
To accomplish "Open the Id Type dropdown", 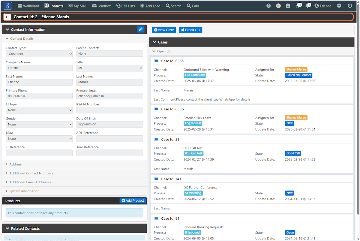I will pyautogui.click(x=39, y=110).
